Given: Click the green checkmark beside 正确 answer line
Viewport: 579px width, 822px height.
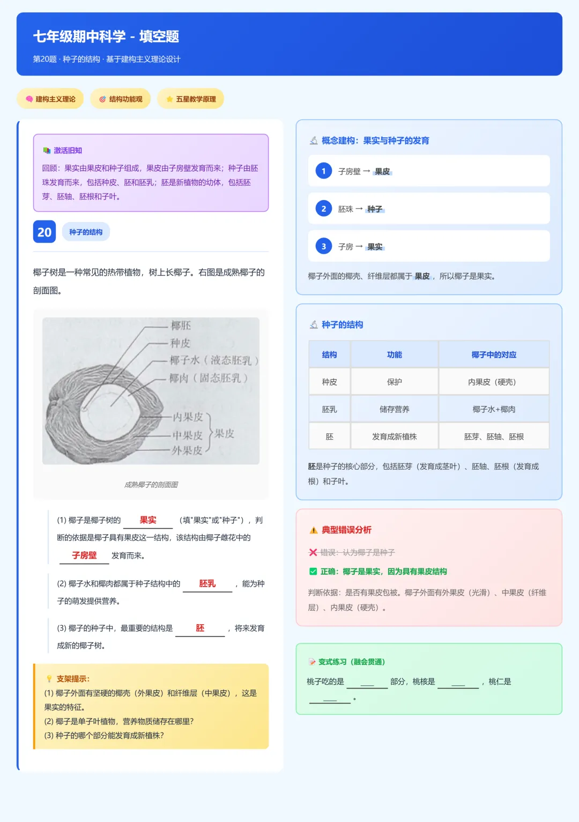Looking at the screenshot, I should [312, 572].
